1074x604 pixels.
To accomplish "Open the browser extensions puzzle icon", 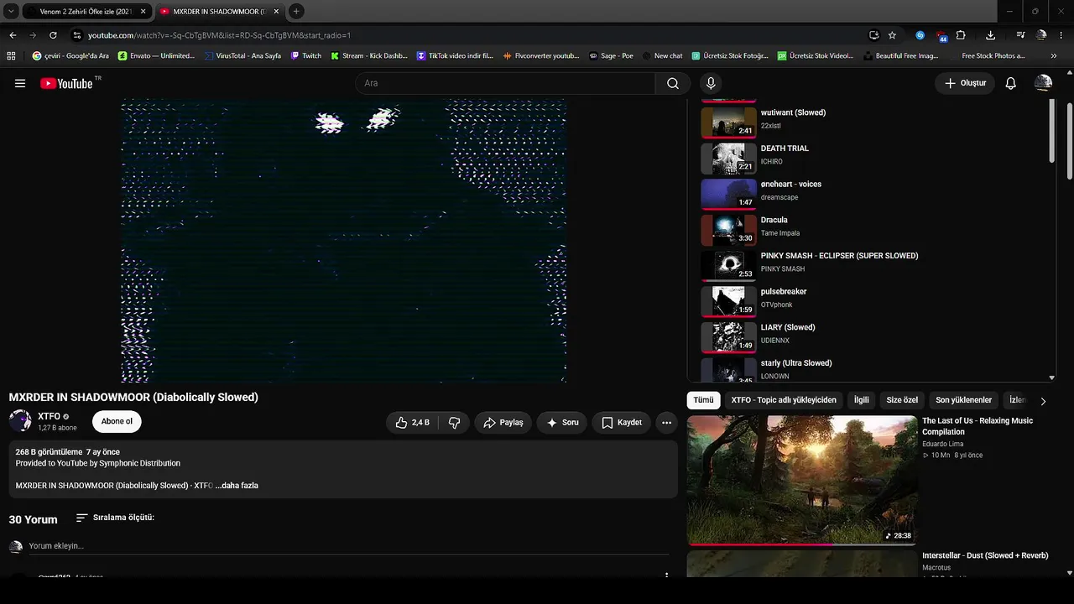I will click(x=961, y=35).
